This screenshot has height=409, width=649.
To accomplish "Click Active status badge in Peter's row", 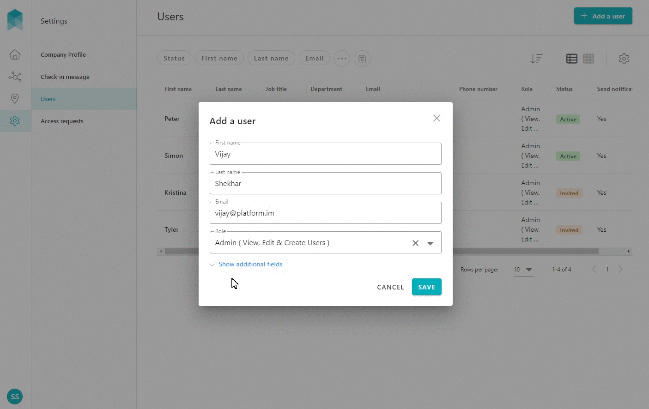I will click(568, 119).
